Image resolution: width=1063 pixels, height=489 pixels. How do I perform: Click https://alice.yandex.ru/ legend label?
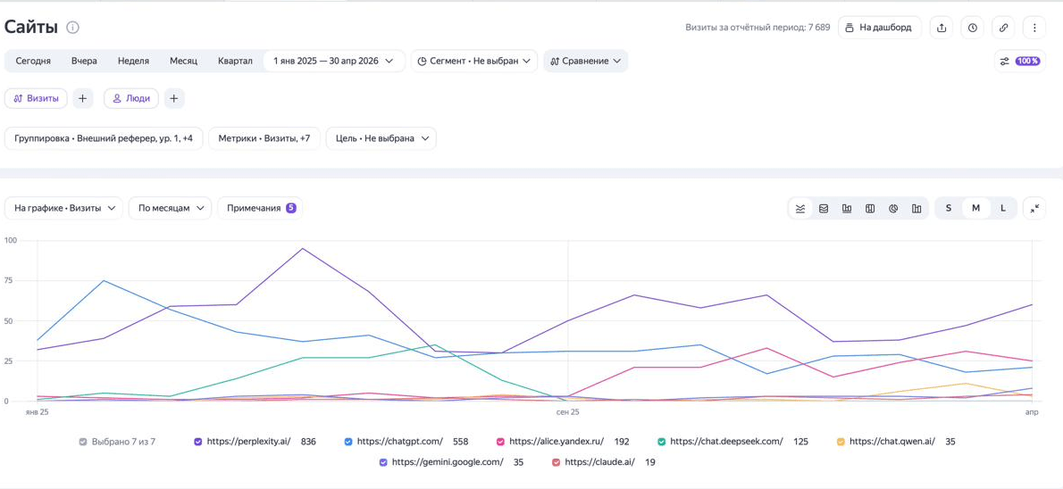pyautogui.click(x=557, y=442)
